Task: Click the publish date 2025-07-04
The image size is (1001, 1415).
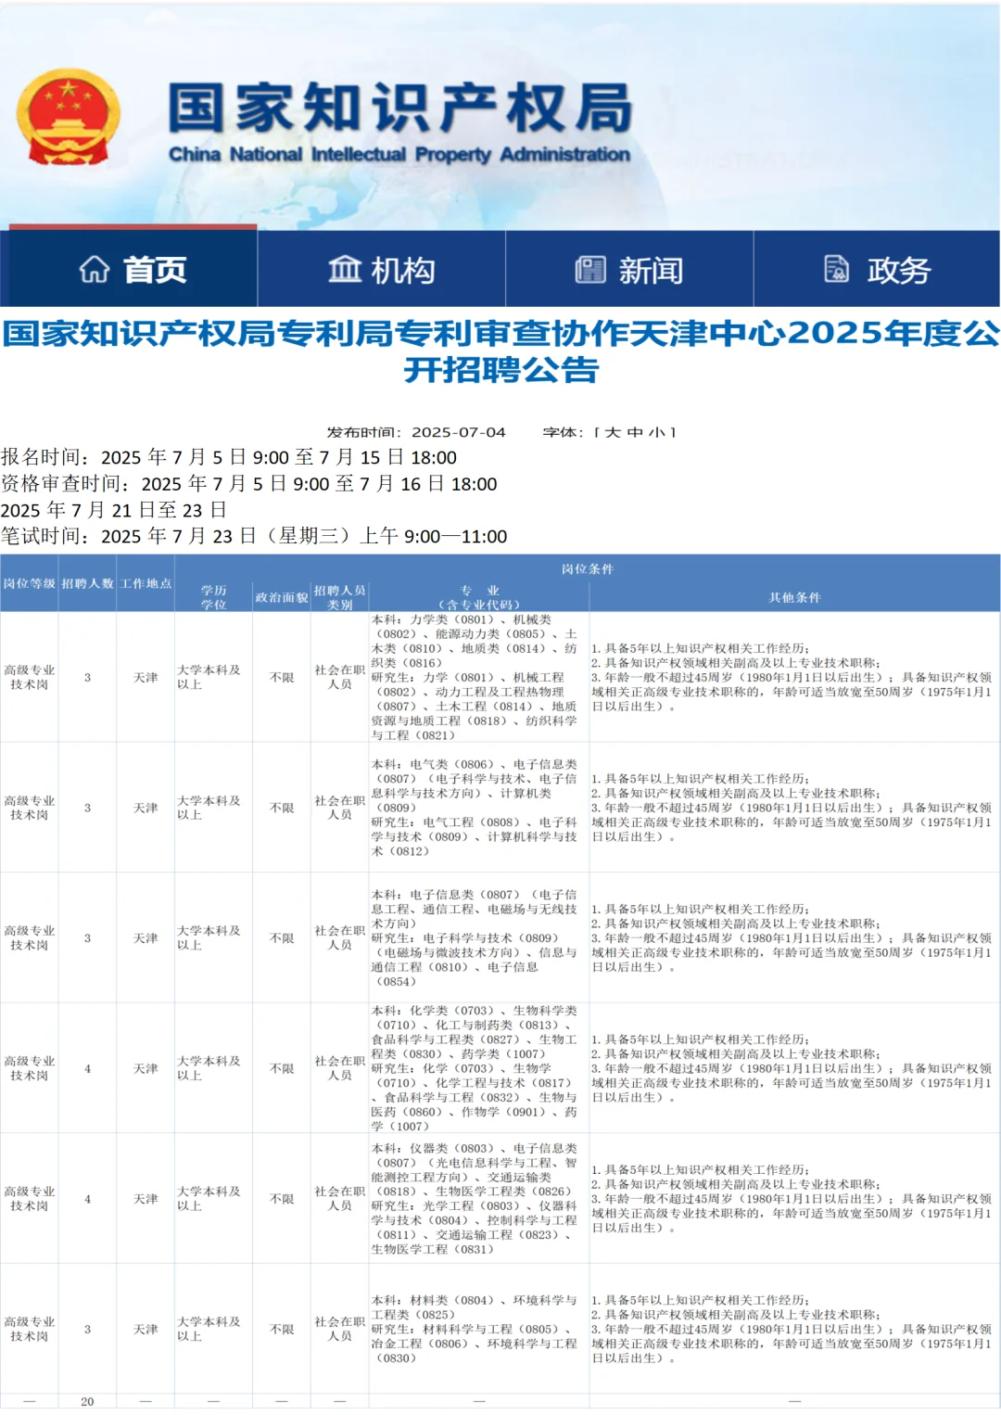Action: click(459, 433)
